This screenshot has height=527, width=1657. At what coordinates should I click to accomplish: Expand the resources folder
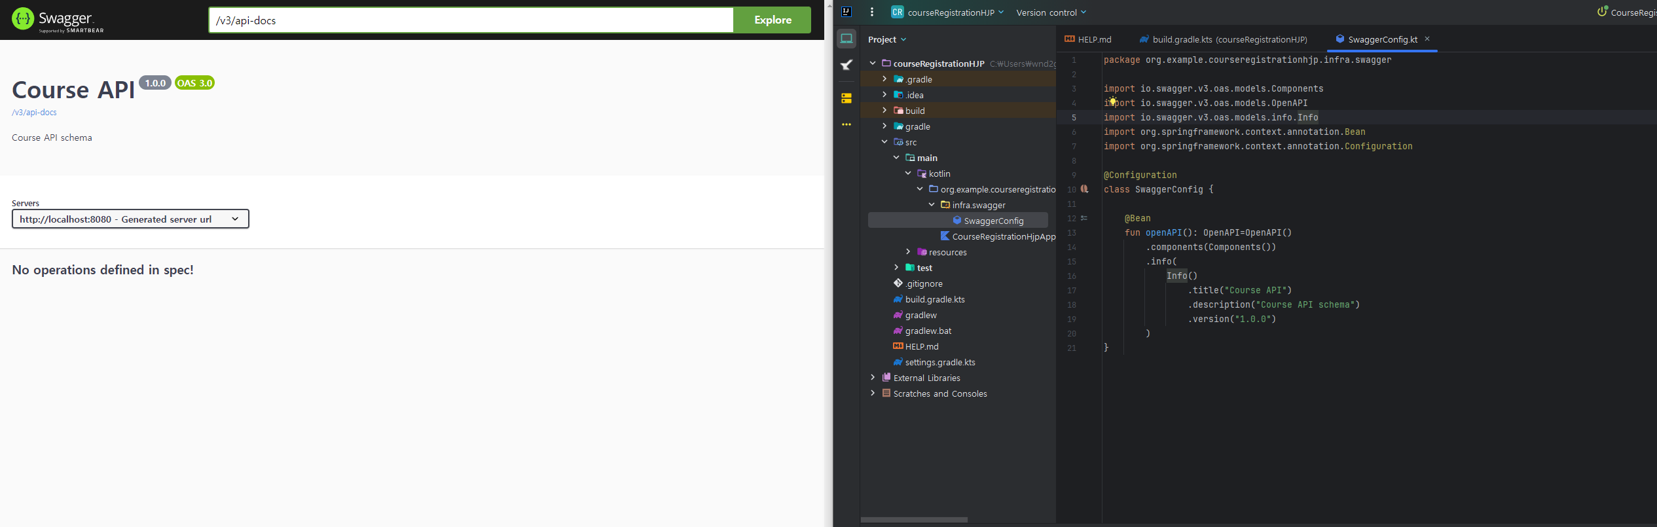coord(908,251)
